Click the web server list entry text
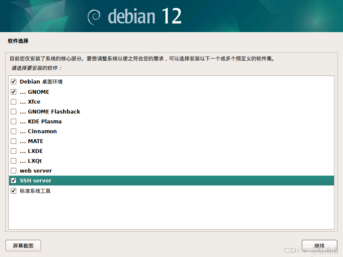The height and width of the screenshot is (257, 343). tap(36, 170)
